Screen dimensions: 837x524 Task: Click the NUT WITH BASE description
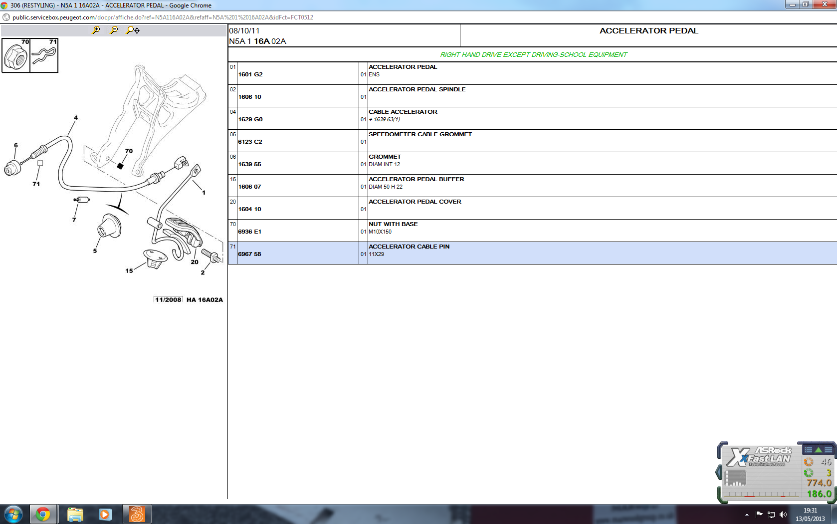[x=393, y=224]
